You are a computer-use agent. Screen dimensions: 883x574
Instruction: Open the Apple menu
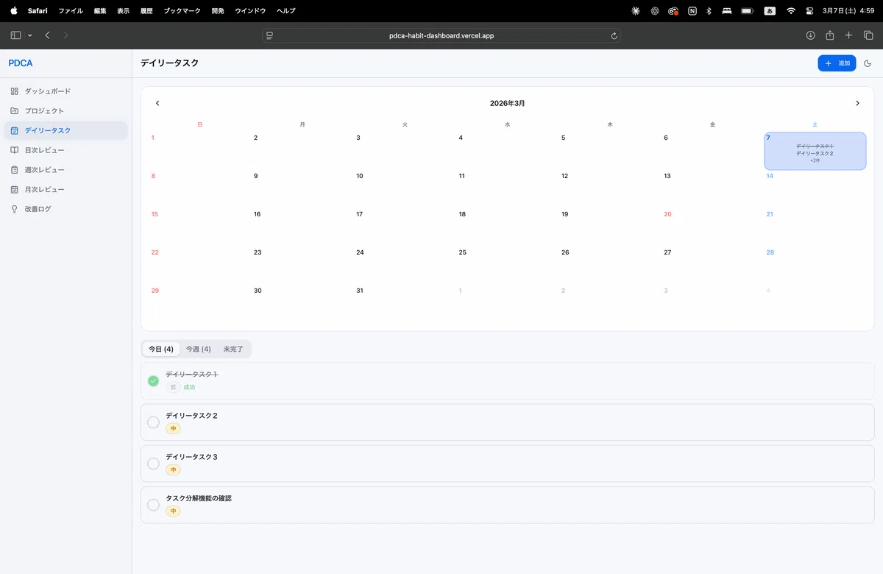pos(13,11)
